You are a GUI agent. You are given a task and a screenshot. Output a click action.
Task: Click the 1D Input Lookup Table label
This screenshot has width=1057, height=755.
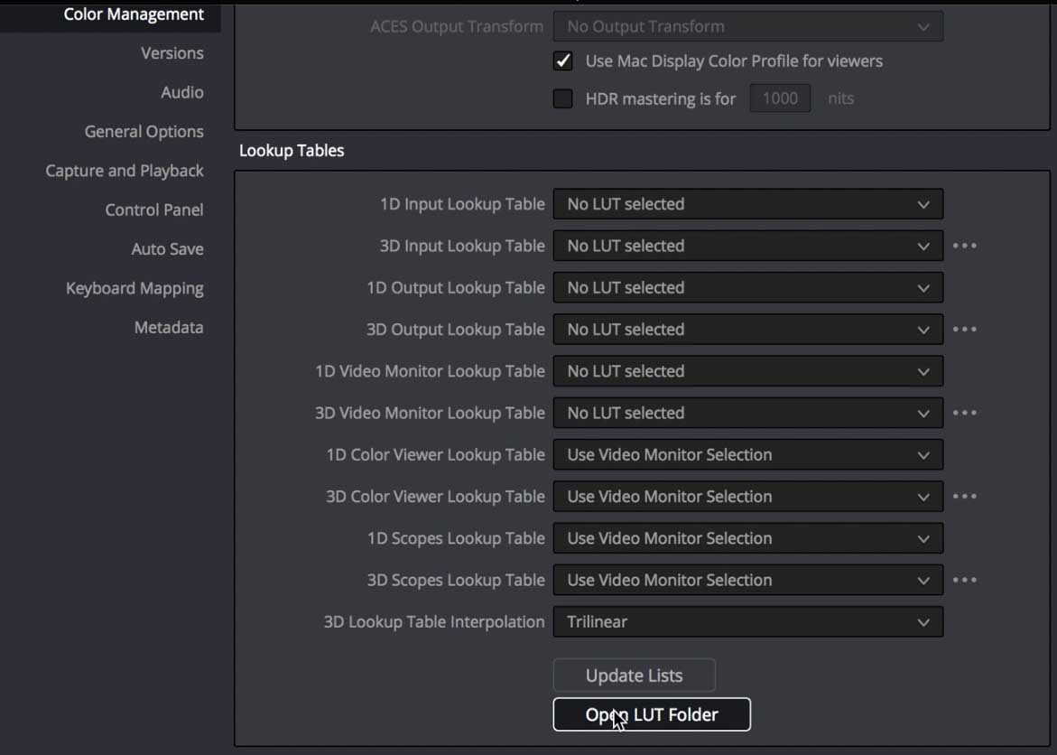462,204
